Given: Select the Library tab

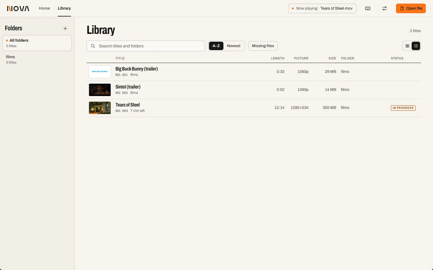Looking at the screenshot, I should (64, 8).
